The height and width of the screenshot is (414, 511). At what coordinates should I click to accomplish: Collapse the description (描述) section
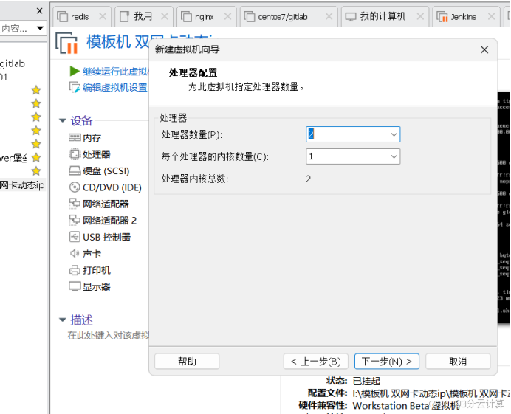(62, 320)
